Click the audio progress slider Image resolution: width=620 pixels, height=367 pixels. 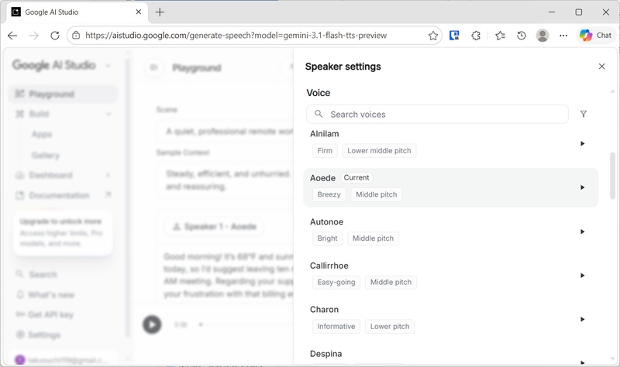pyautogui.click(x=246, y=324)
